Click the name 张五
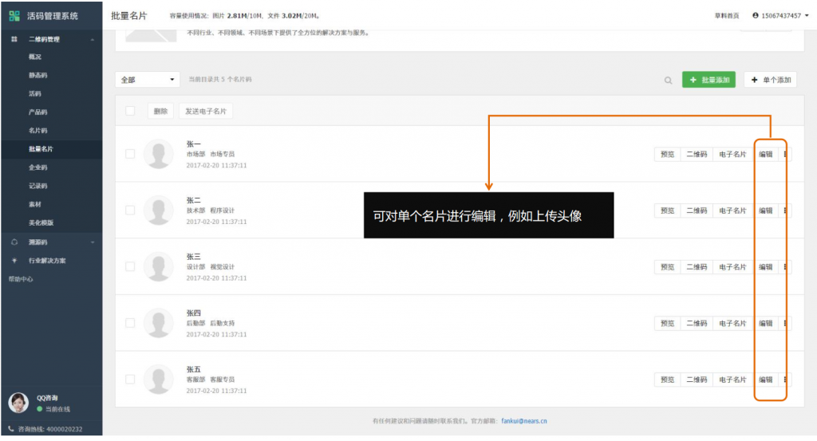 [x=193, y=369]
